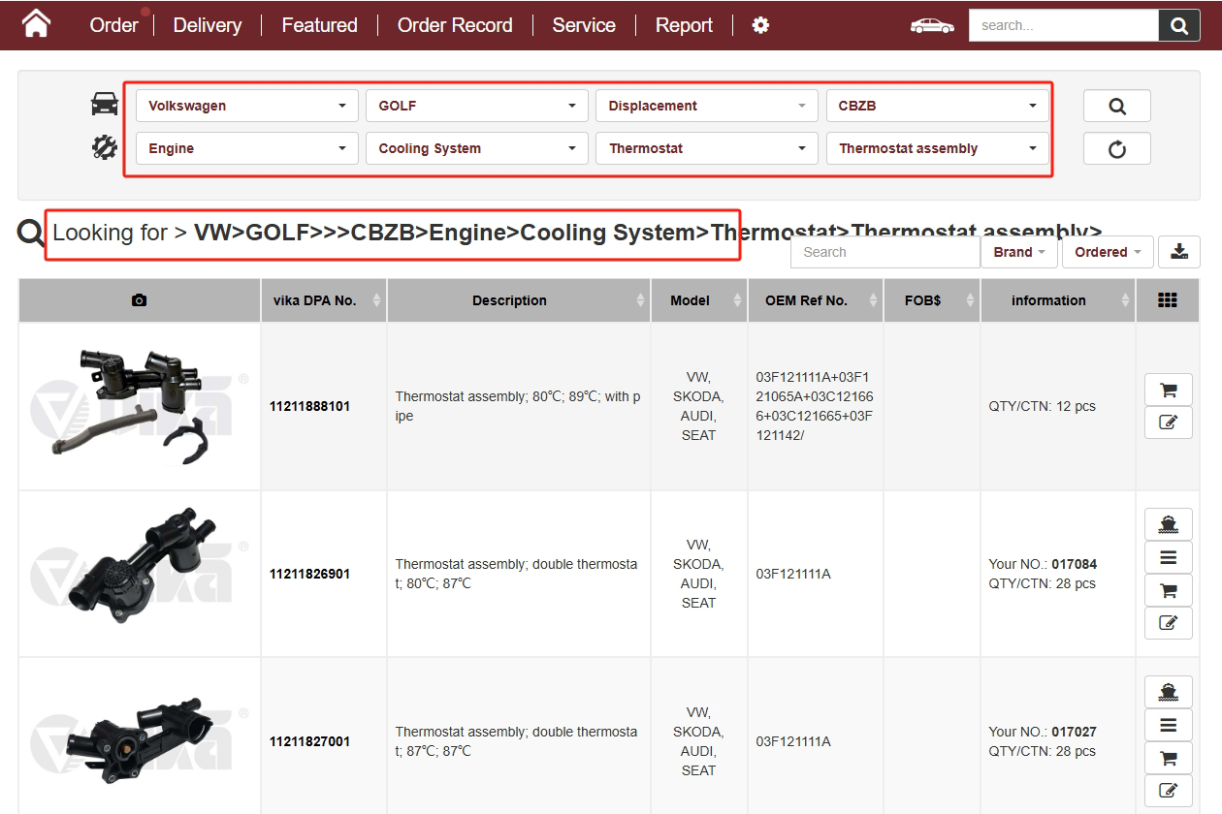This screenshot has height=814, width=1222.
Task: Run the search with the magnifier in the filter panel
Action: click(1116, 106)
